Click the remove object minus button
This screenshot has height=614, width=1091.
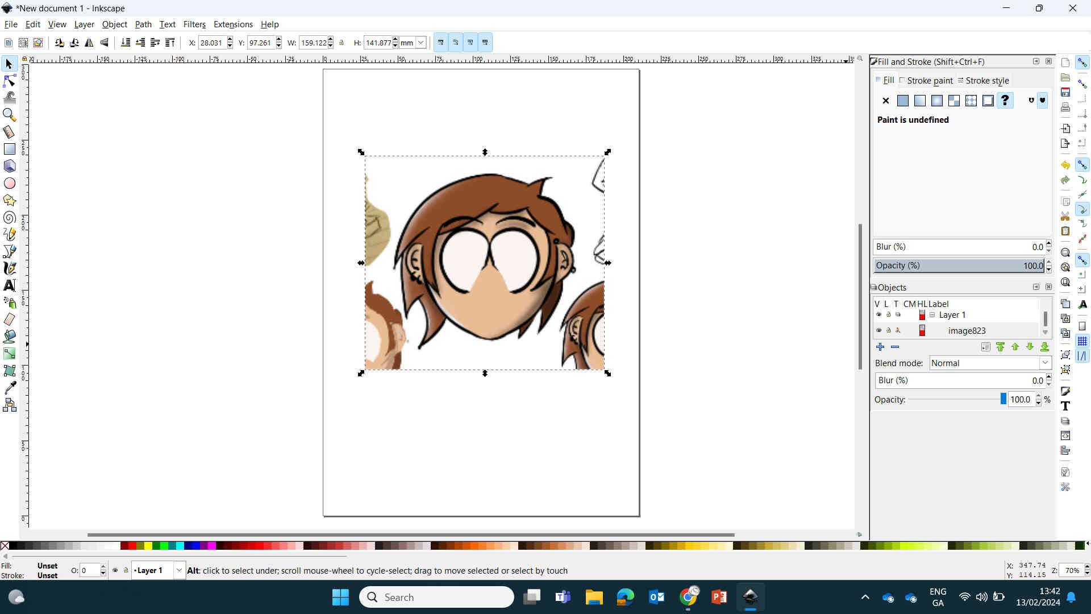tap(895, 347)
